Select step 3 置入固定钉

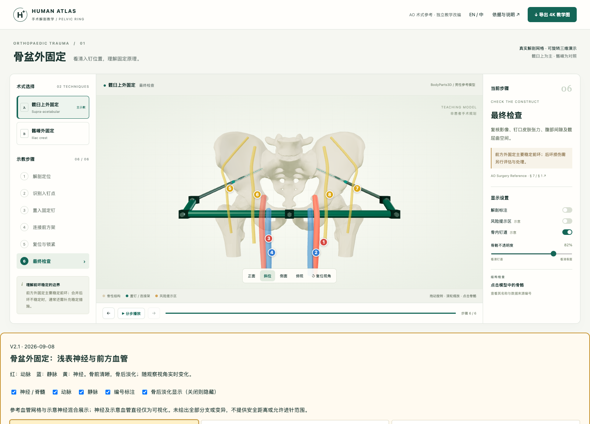[53, 210]
